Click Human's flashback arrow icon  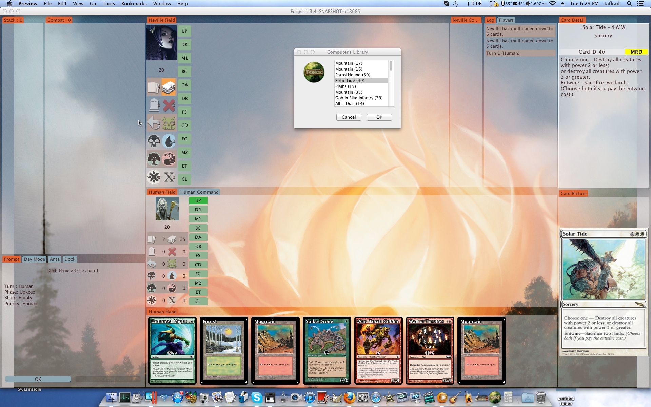pos(152,264)
